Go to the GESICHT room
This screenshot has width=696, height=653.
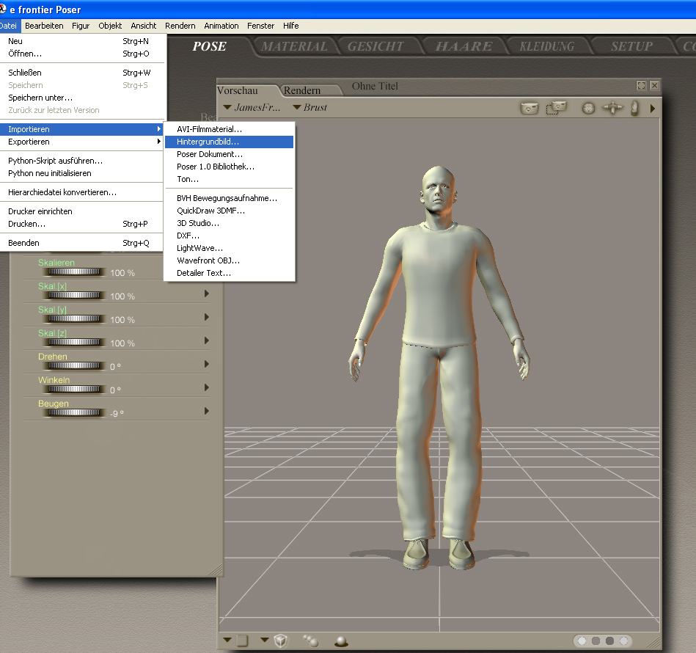[x=376, y=46]
